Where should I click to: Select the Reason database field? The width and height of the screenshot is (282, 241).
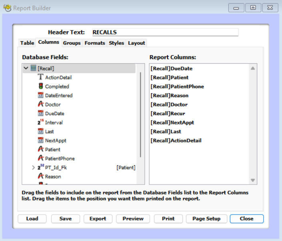point(53,177)
